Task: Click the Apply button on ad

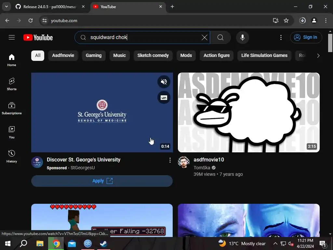Action: (x=102, y=181)
